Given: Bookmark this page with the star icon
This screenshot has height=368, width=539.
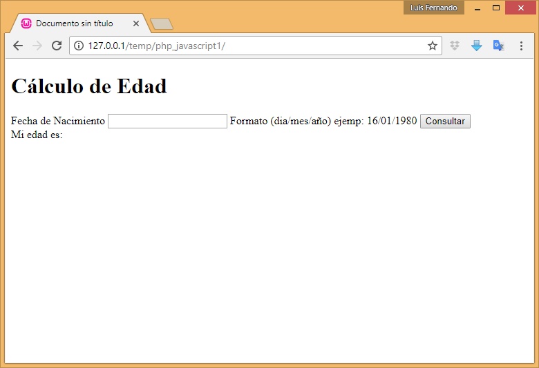Looking at the screenshot, I should 433,46.
